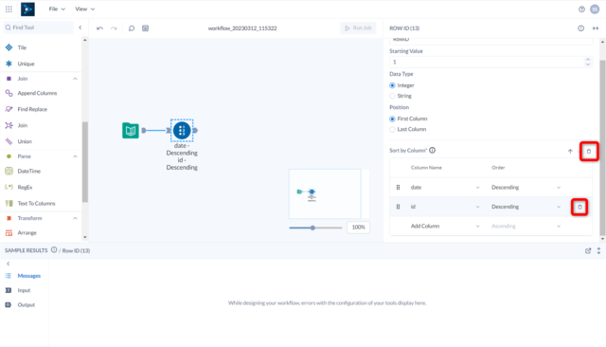Click the workflow_20230312_115322 title
The height and width of the screenshot is (347, 606).
pos(242,28)
